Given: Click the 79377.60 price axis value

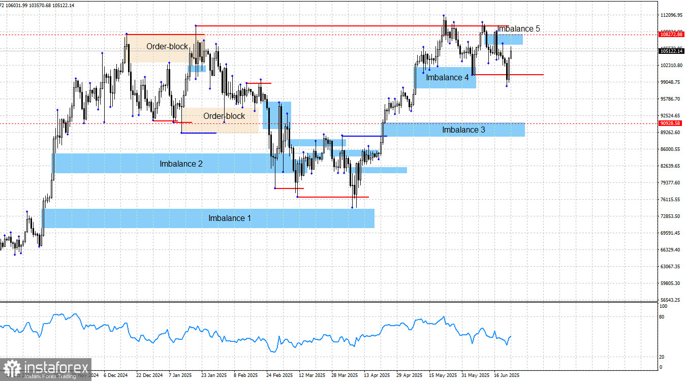Looking at the screenshot, I should point(671,183).
